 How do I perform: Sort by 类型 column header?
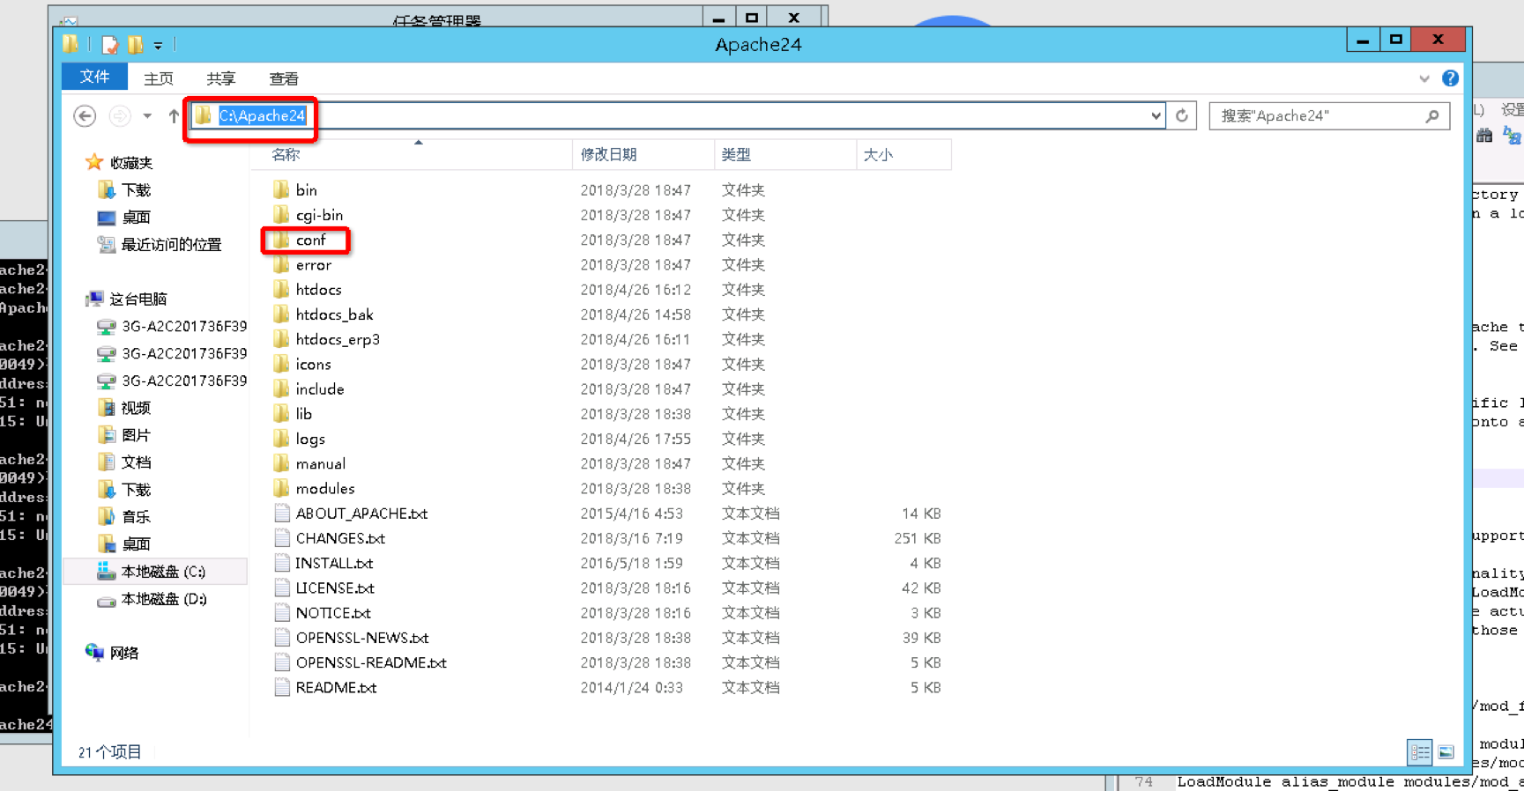click(x=736, y=154)
